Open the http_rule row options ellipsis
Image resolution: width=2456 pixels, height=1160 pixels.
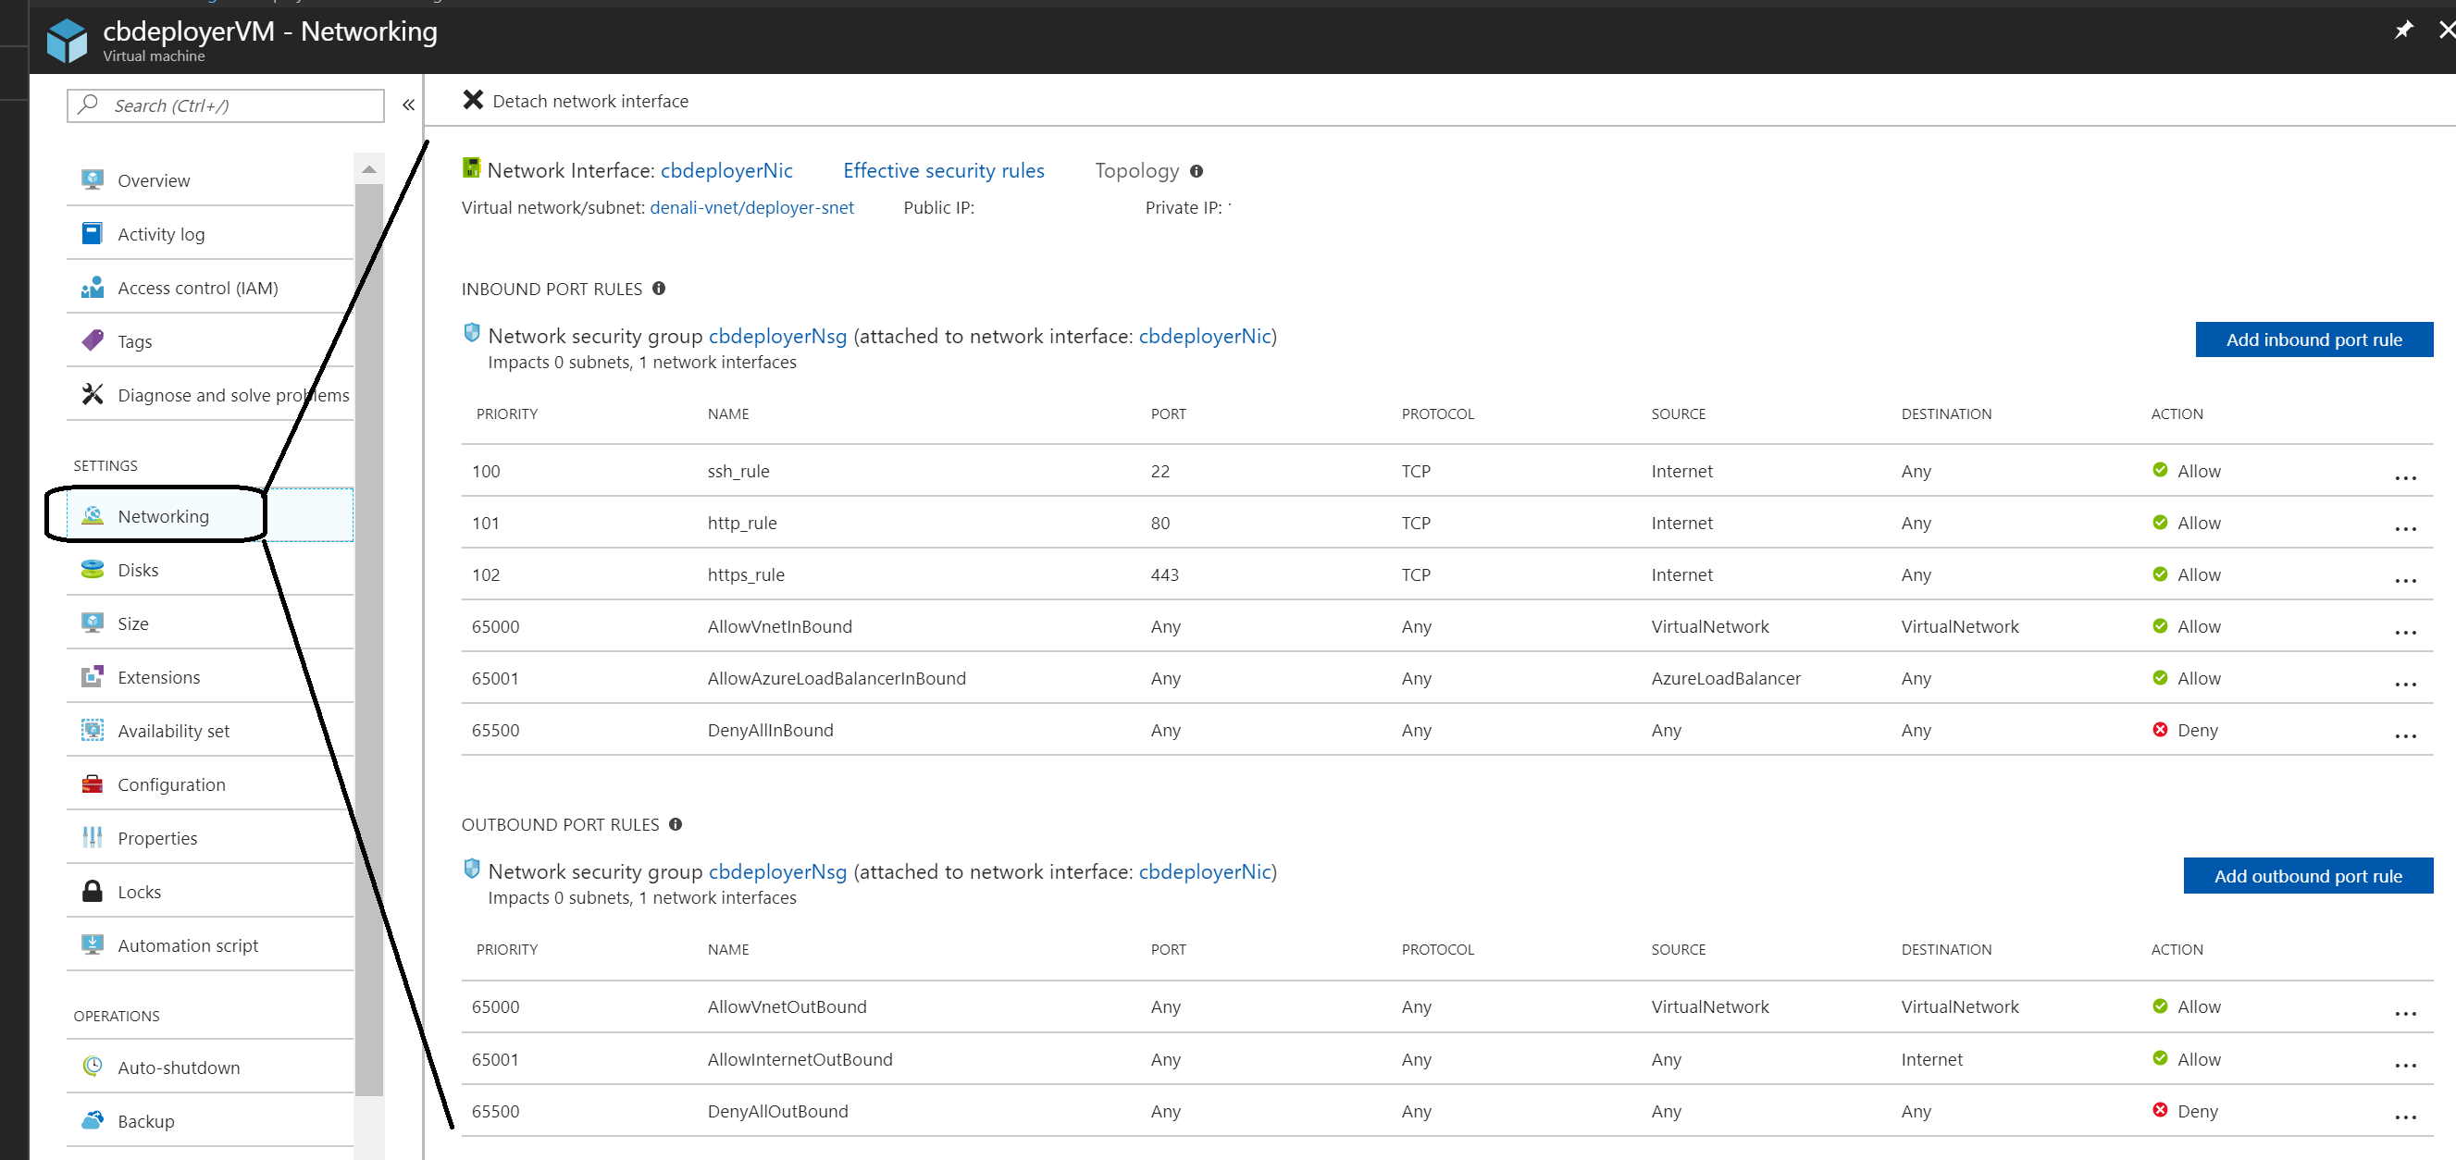tap(2404, 528)
